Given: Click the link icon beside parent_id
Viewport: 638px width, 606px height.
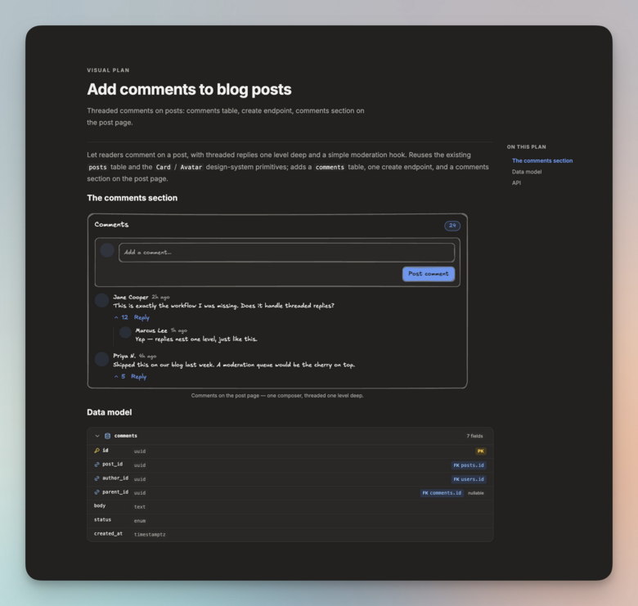Looking at the screenshot, I should point(97,492).
